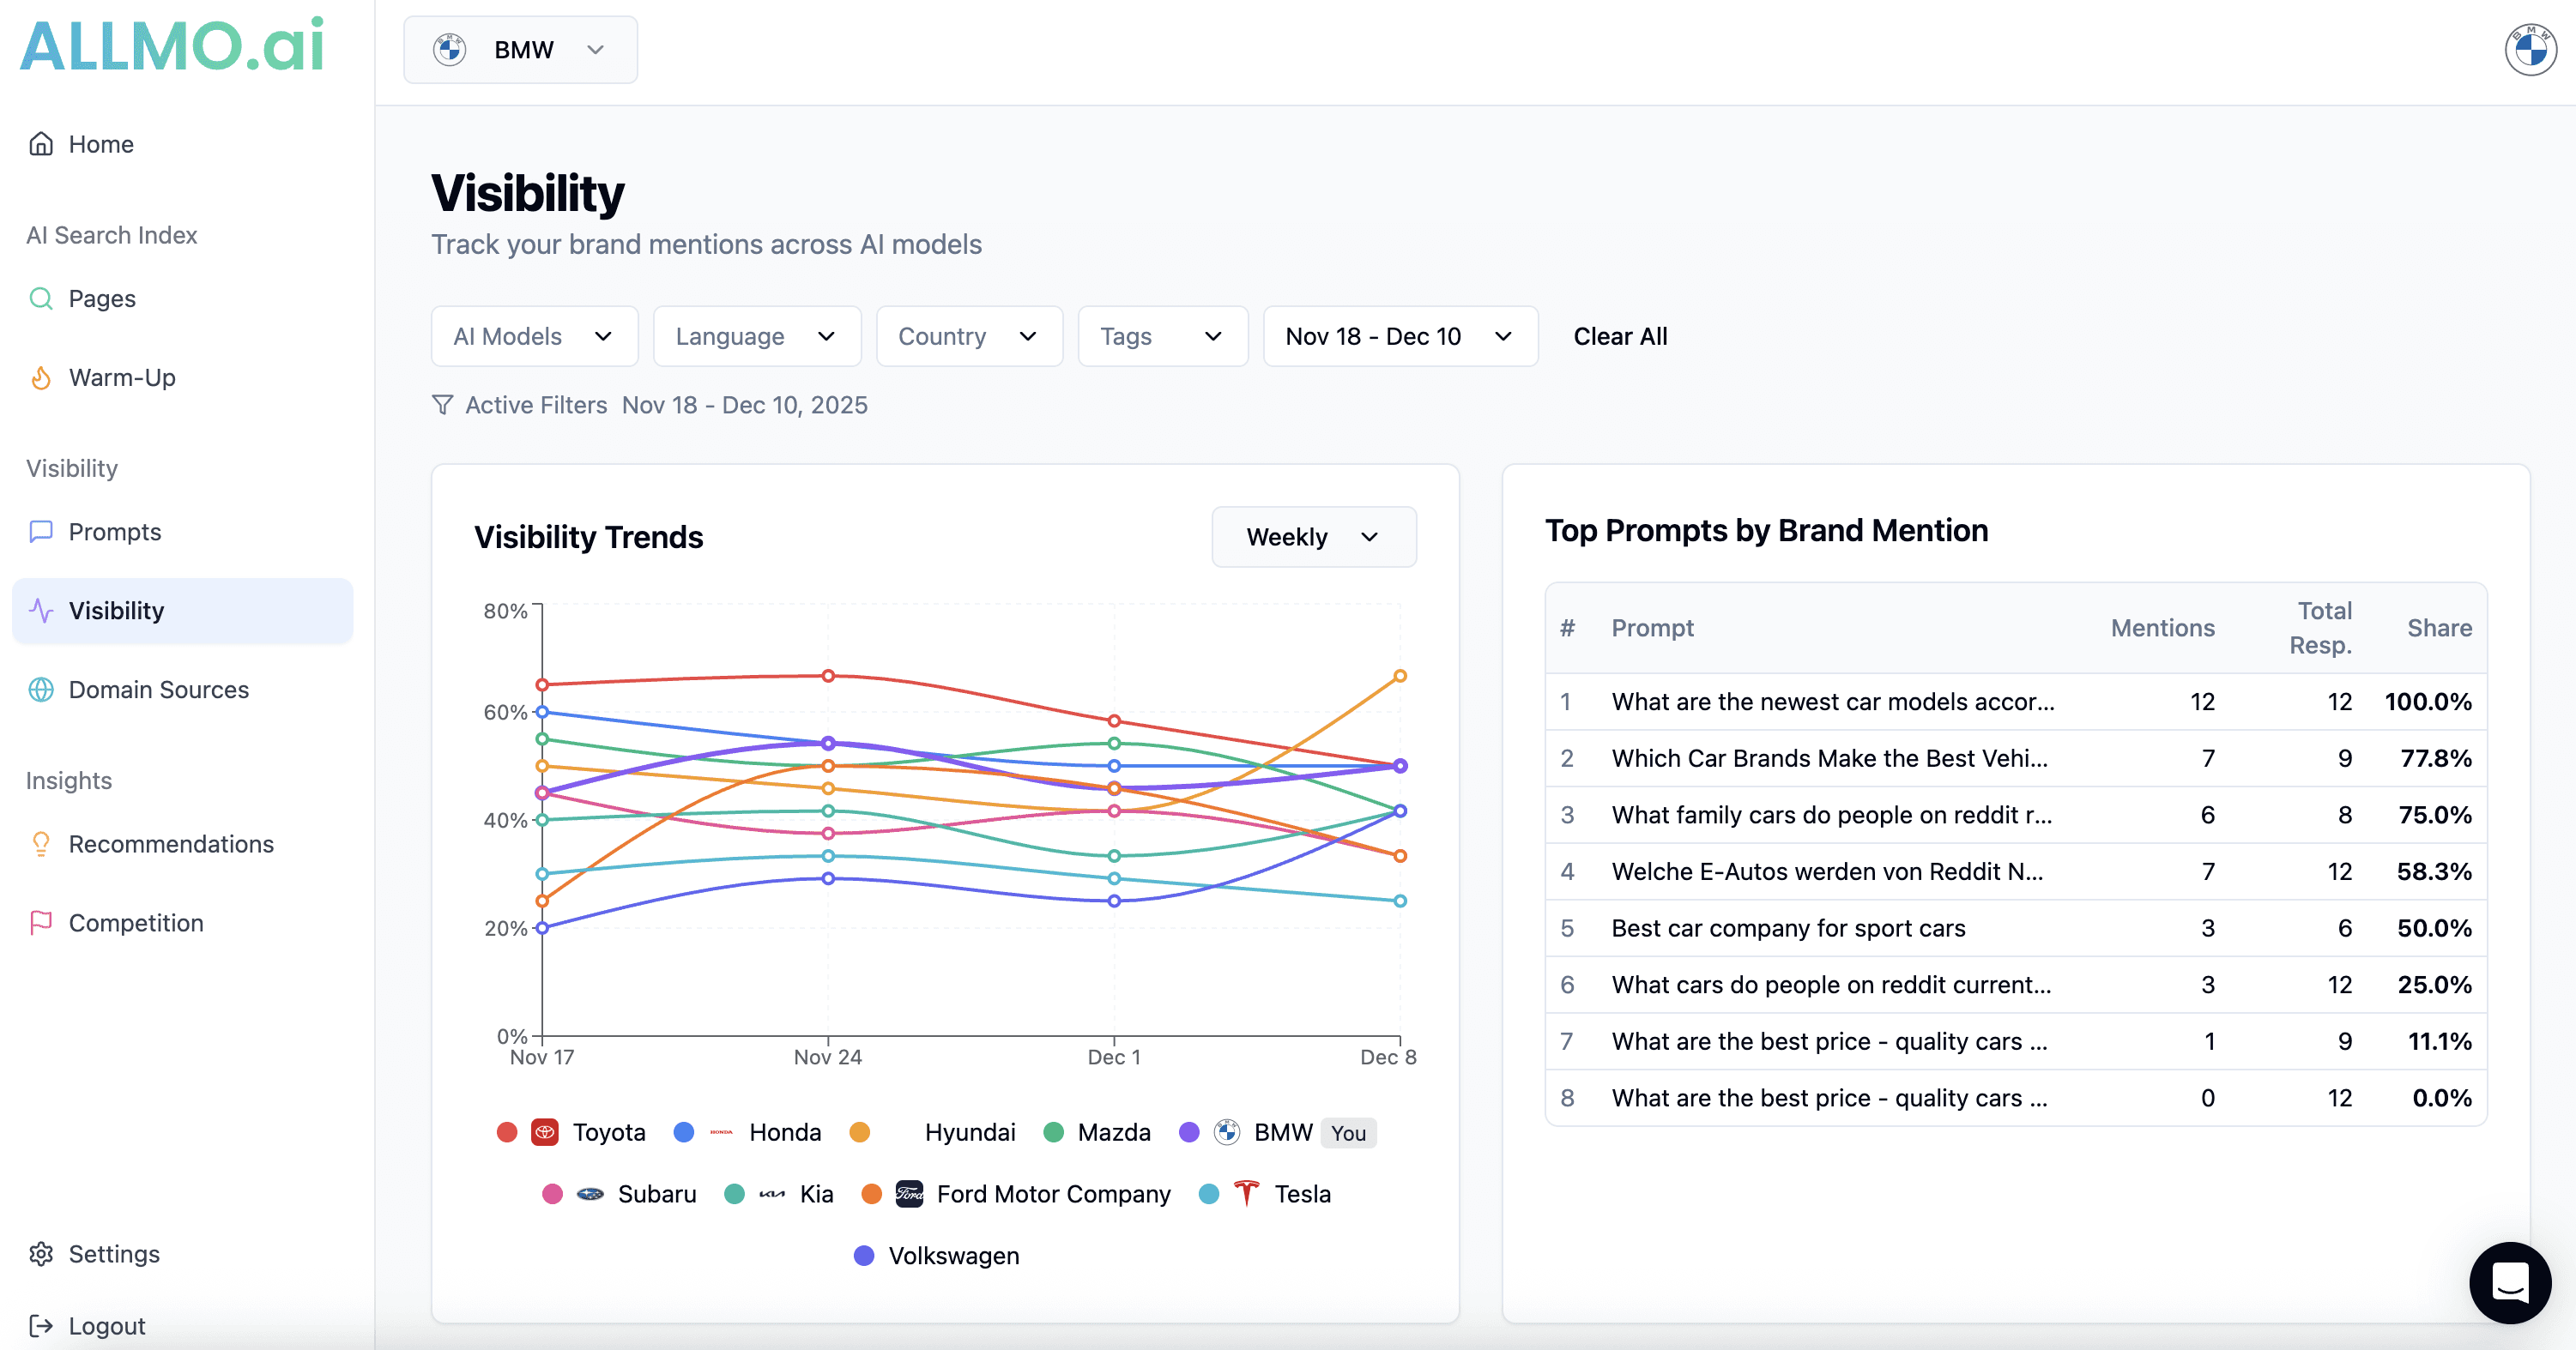Open the chat widget button
The width and height of the screenshot is (2576, 1350).
2509,1282
